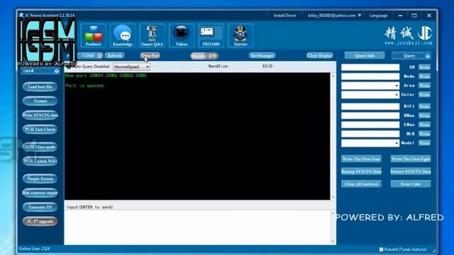Click Write button next to BMac
The width and height of the screenshot is (454, 255).
(x=424, y=115)
